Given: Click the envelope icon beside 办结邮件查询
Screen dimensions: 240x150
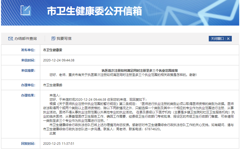Looking at the screenshot, I should pos(11,38).
